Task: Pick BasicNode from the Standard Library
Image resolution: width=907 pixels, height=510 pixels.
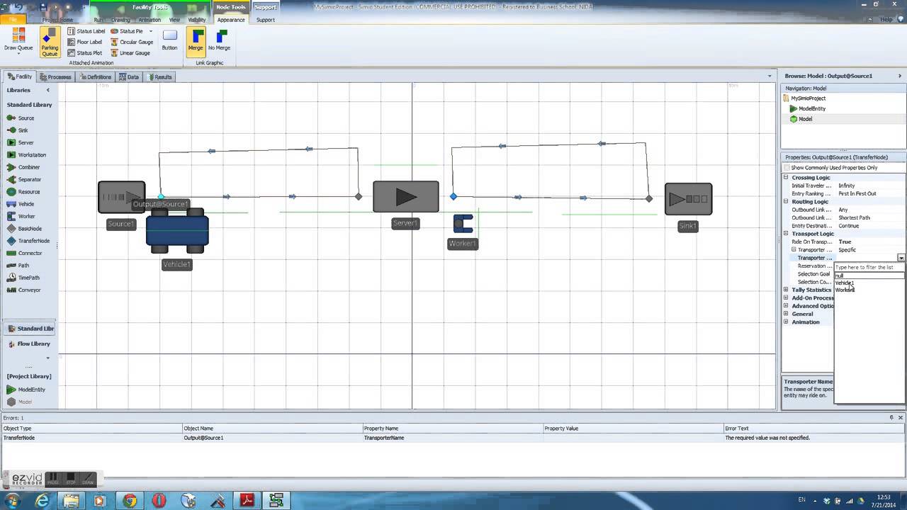Action: pyautogui.click(x=24, y=229)
